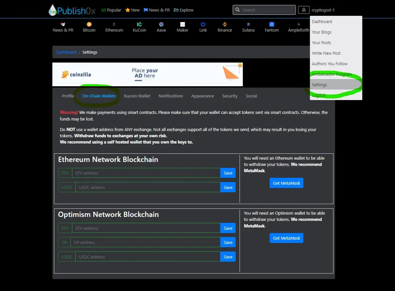This screenshot has width=395, height=291.
Task: Click Optimism Network USDC address field
Action: click(148, 257)
